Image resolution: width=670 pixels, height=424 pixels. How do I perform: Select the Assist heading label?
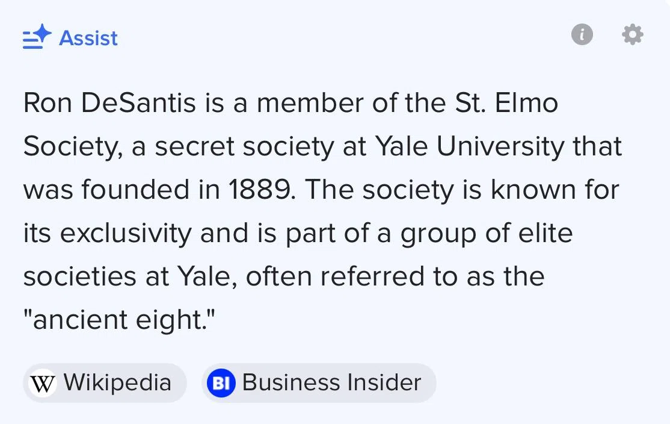[x=88, y=38]
